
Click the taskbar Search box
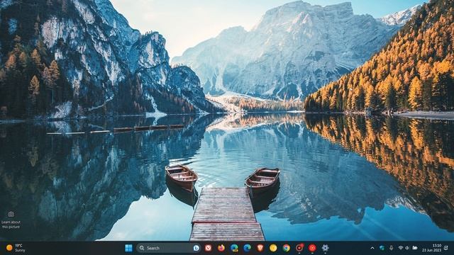169,248
